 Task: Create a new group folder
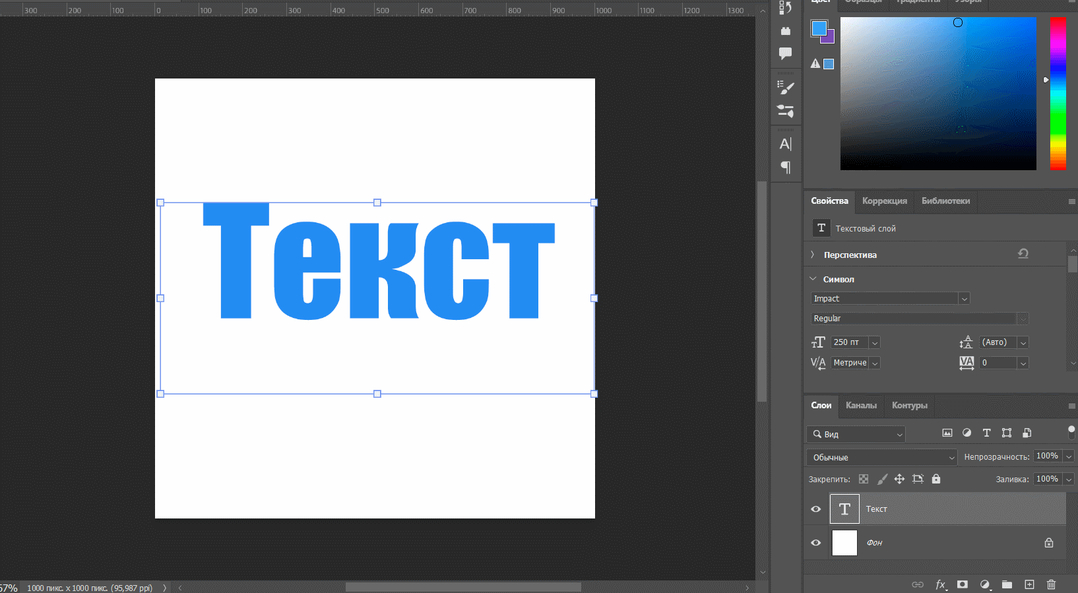(x=1007, y=584)
